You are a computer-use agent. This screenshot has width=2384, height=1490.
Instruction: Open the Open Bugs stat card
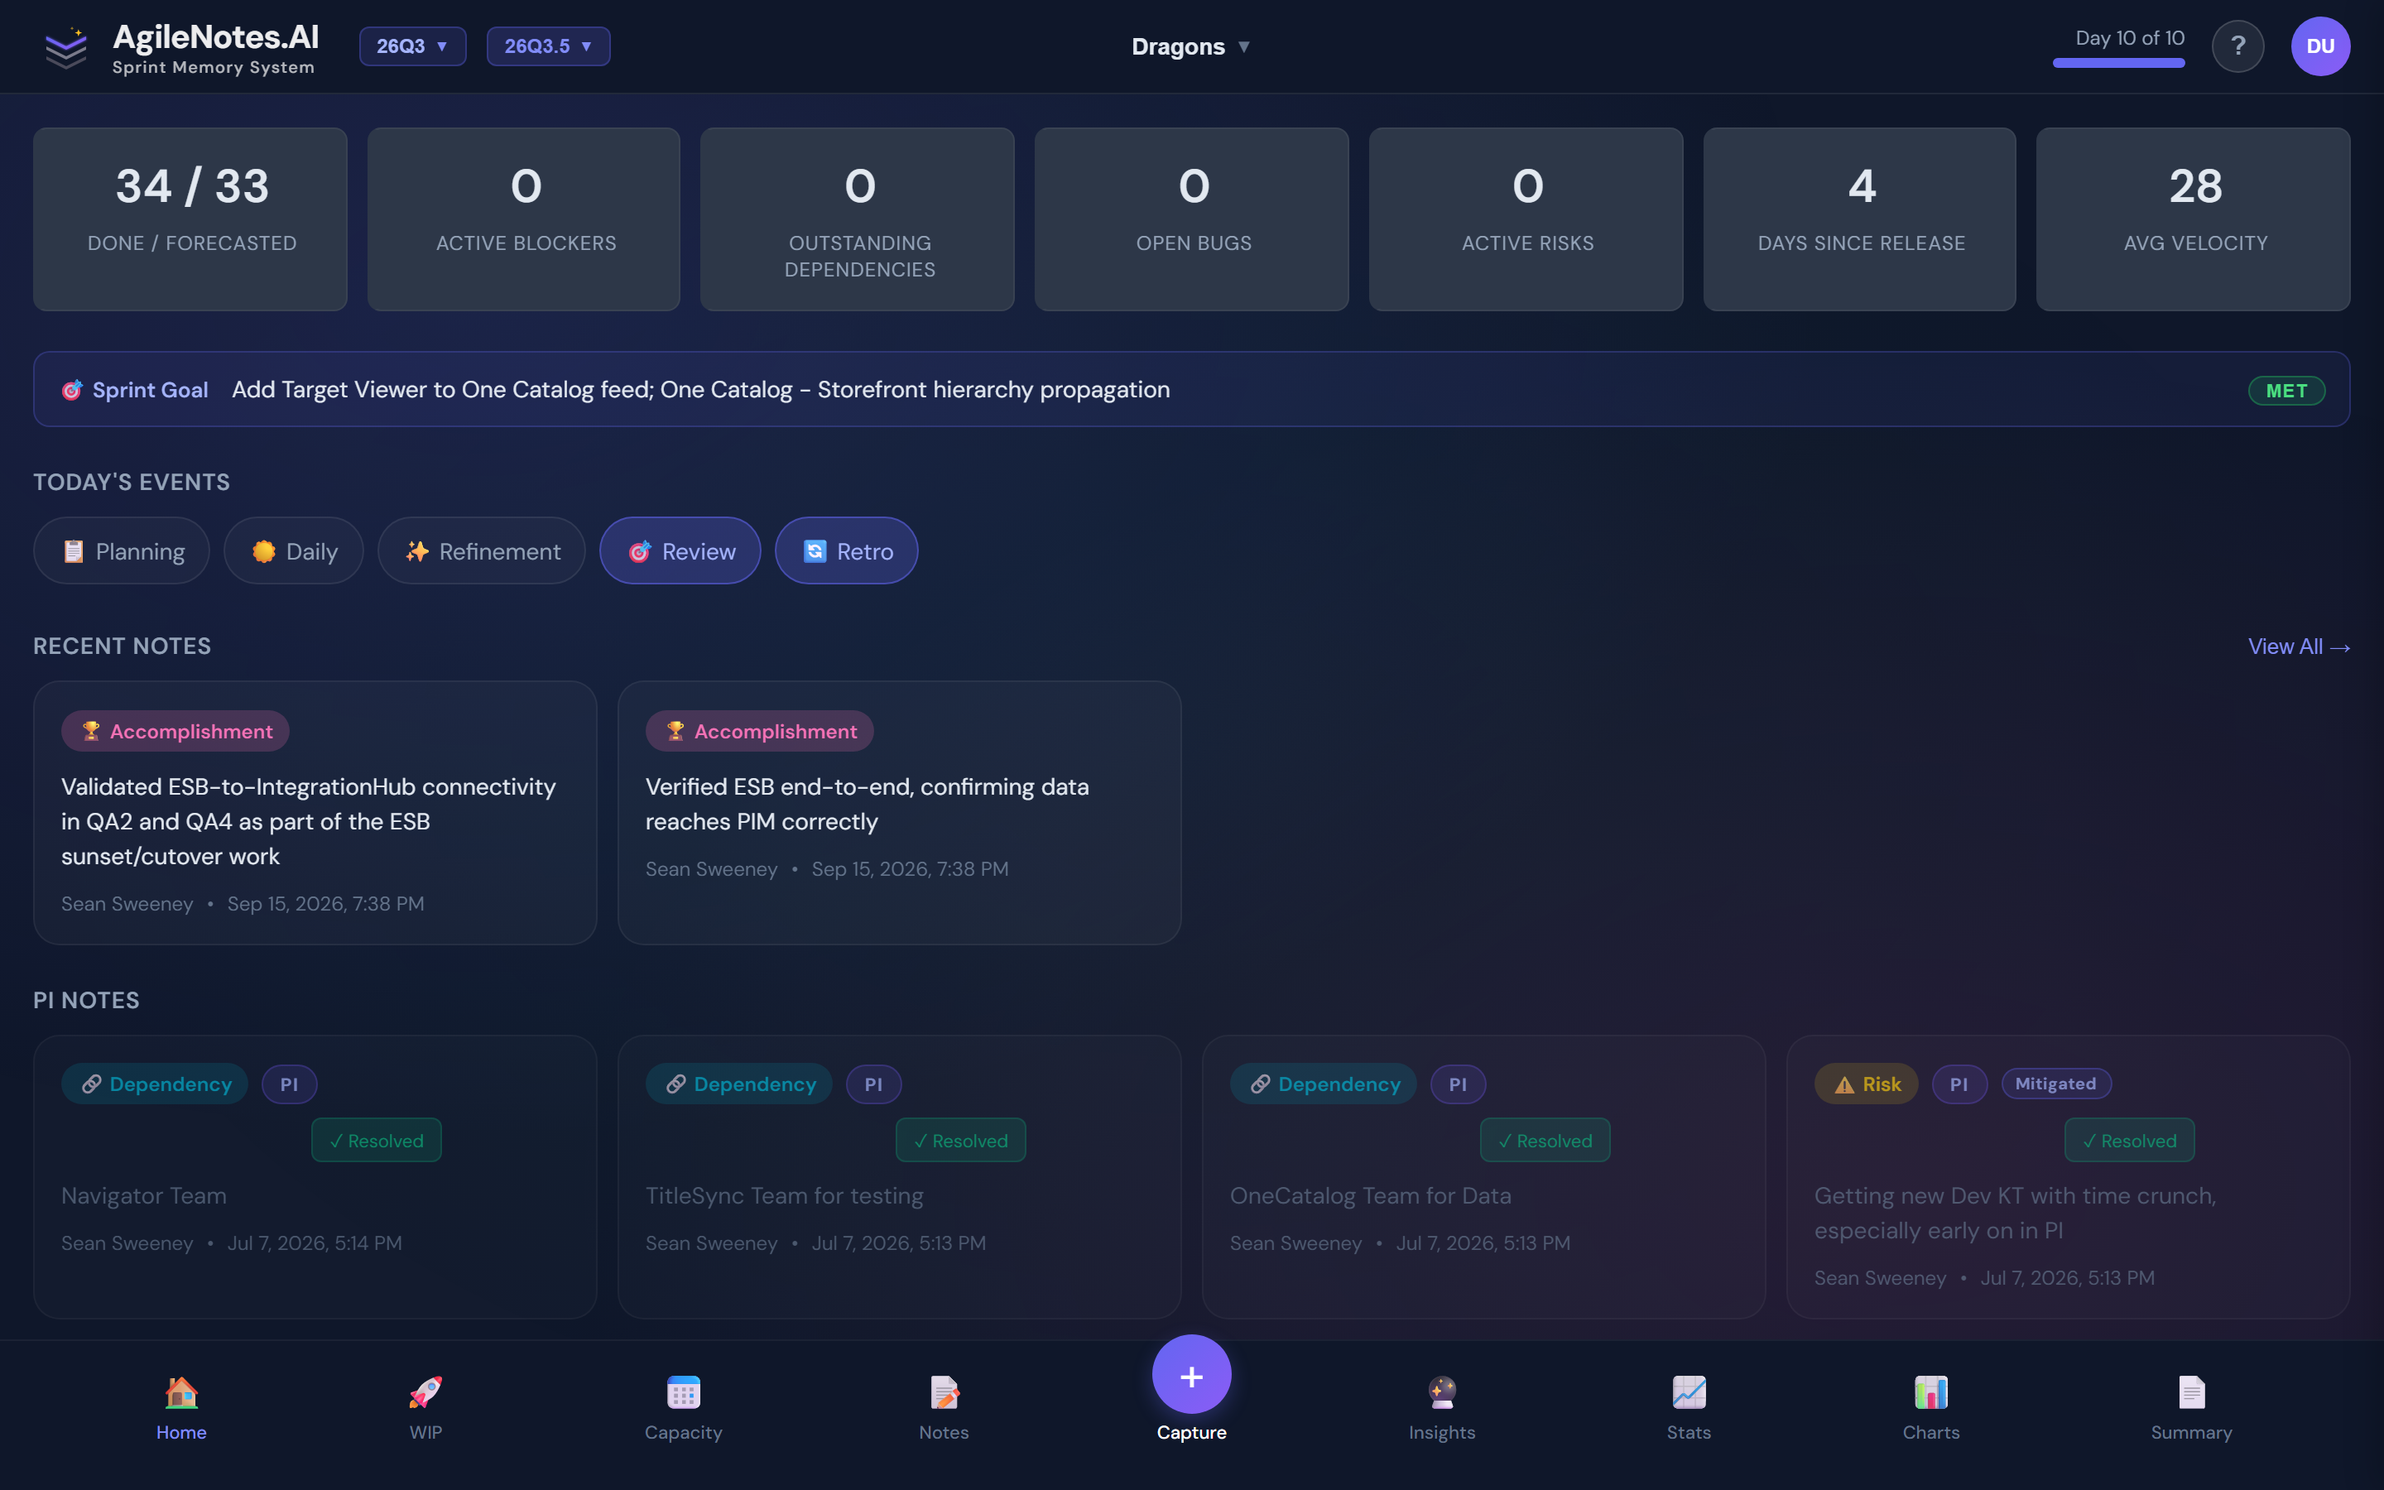[1191, 219]
